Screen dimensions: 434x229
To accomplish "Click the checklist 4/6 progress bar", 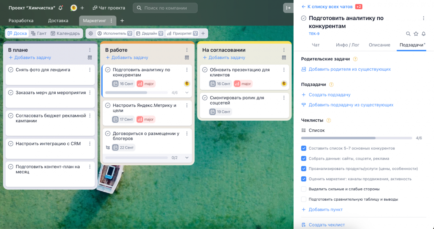I will (x=356, y=138).
